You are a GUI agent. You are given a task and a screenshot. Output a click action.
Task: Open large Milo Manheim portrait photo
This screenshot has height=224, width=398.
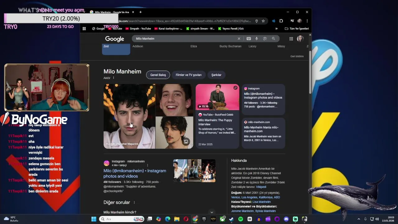point(129,116)
